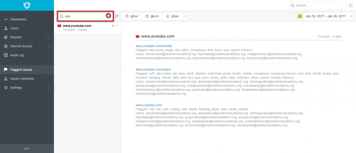Image resolution: width=356 pixels, height=153 pixels.
Task: Click the Reports pie chart icon
Action: click(x=6, y=37)
